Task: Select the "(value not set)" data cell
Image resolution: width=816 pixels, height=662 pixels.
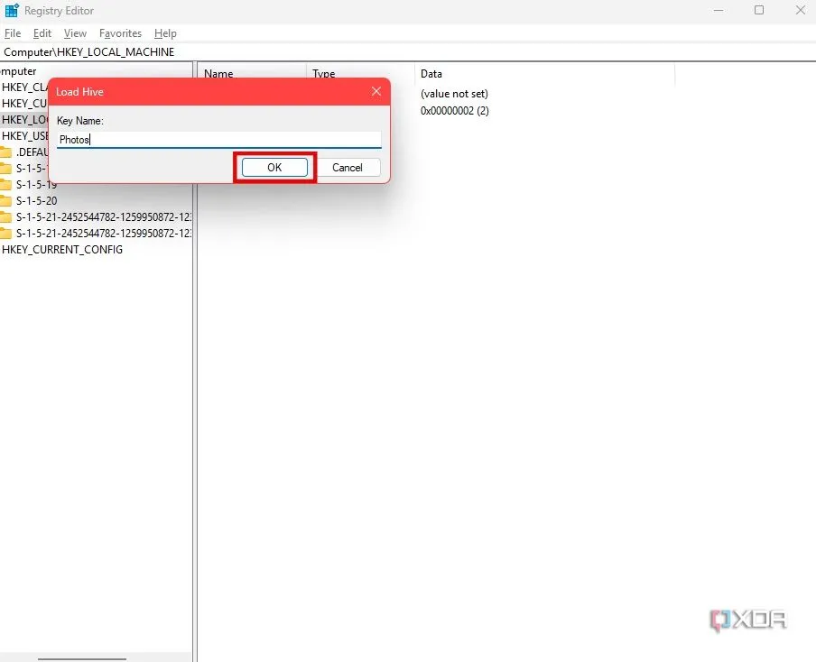Action: coord(454,94)
